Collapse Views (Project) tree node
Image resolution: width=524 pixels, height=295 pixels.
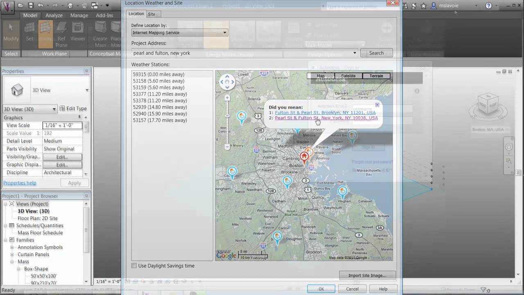[5, 204]
